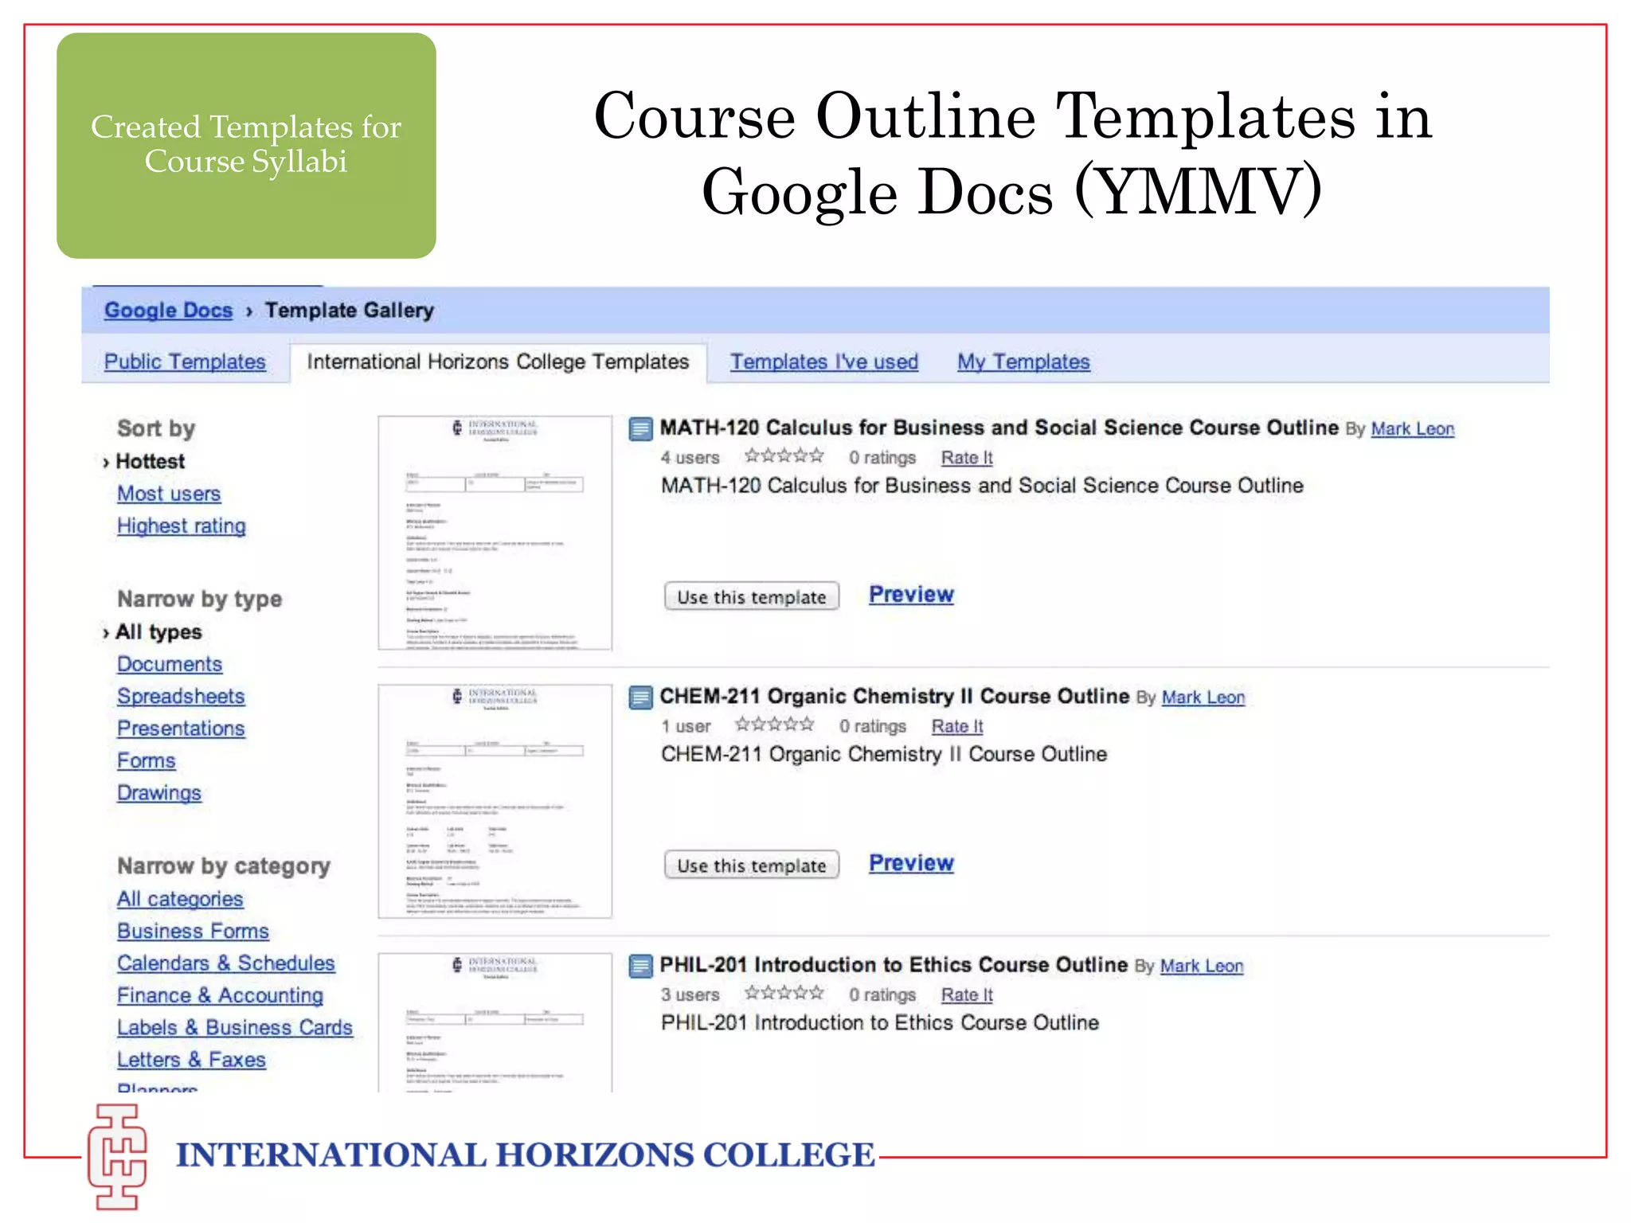This screenshot has height=1223, width=1631.
Task: Sort templates by Most users
Action: click(x=169, y=494)
